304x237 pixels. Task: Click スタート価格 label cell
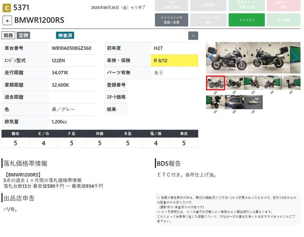point(116,97)
